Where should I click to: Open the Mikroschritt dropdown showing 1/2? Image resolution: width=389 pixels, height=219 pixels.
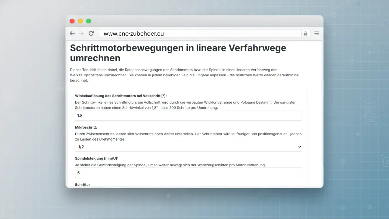(x=188, y=147)
